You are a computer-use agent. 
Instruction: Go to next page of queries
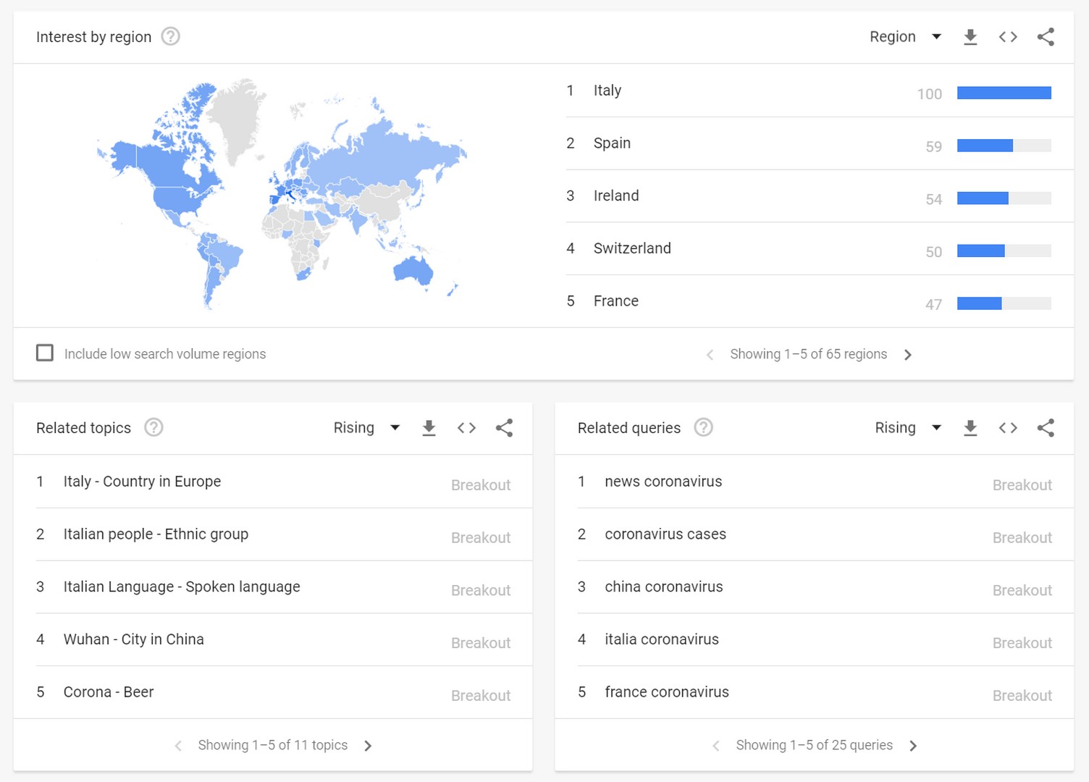(913, 746)
